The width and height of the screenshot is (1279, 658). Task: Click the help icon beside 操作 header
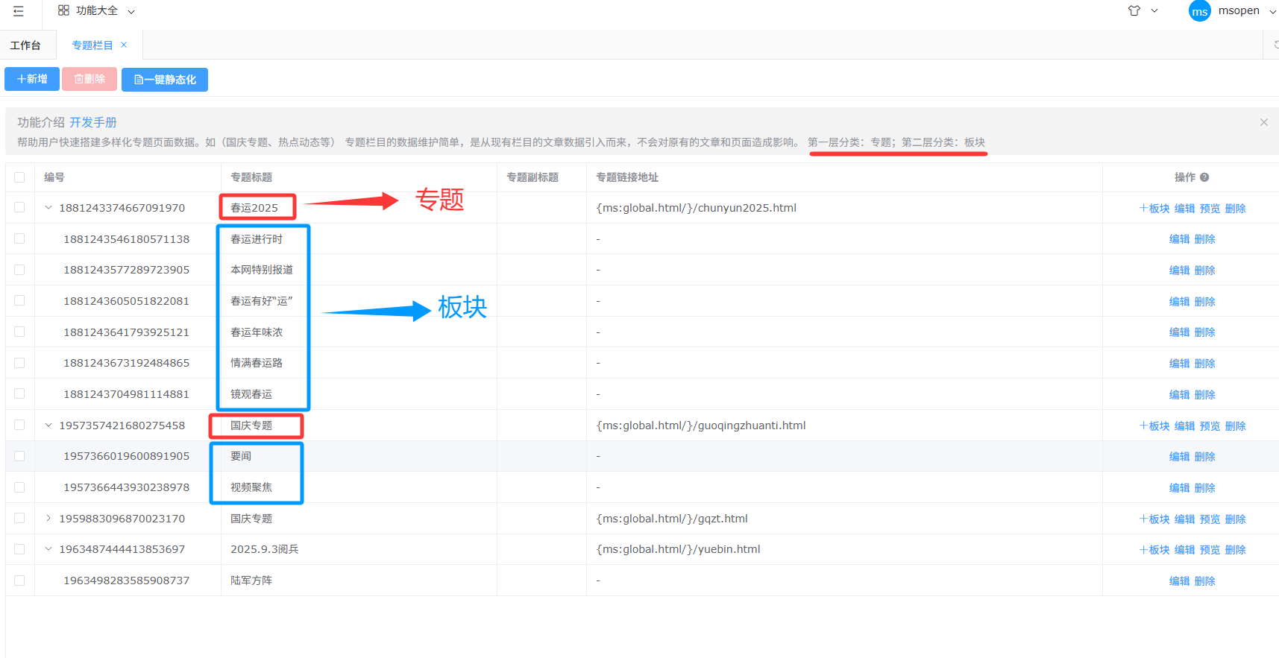coord(1204,177)
